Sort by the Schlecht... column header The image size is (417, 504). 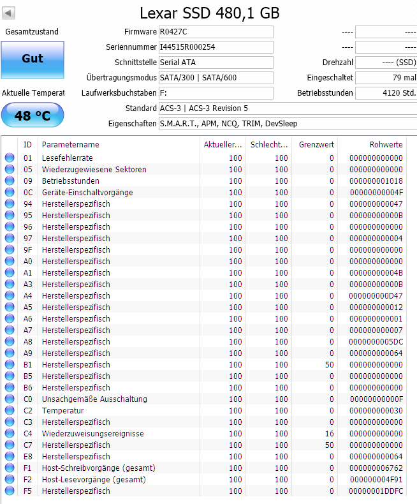(x=268, y=145)
